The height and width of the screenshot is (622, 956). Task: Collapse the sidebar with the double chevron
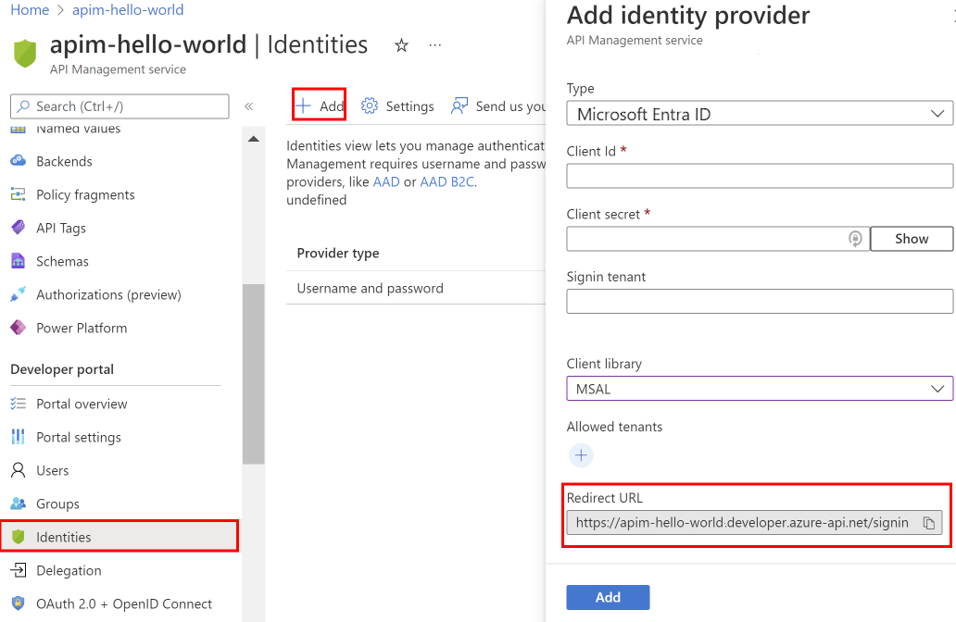248,106
